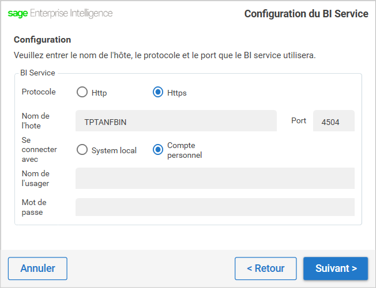
Task: Click the Sage Enterprise Intelligence logo
Action: tap(60, 13)
